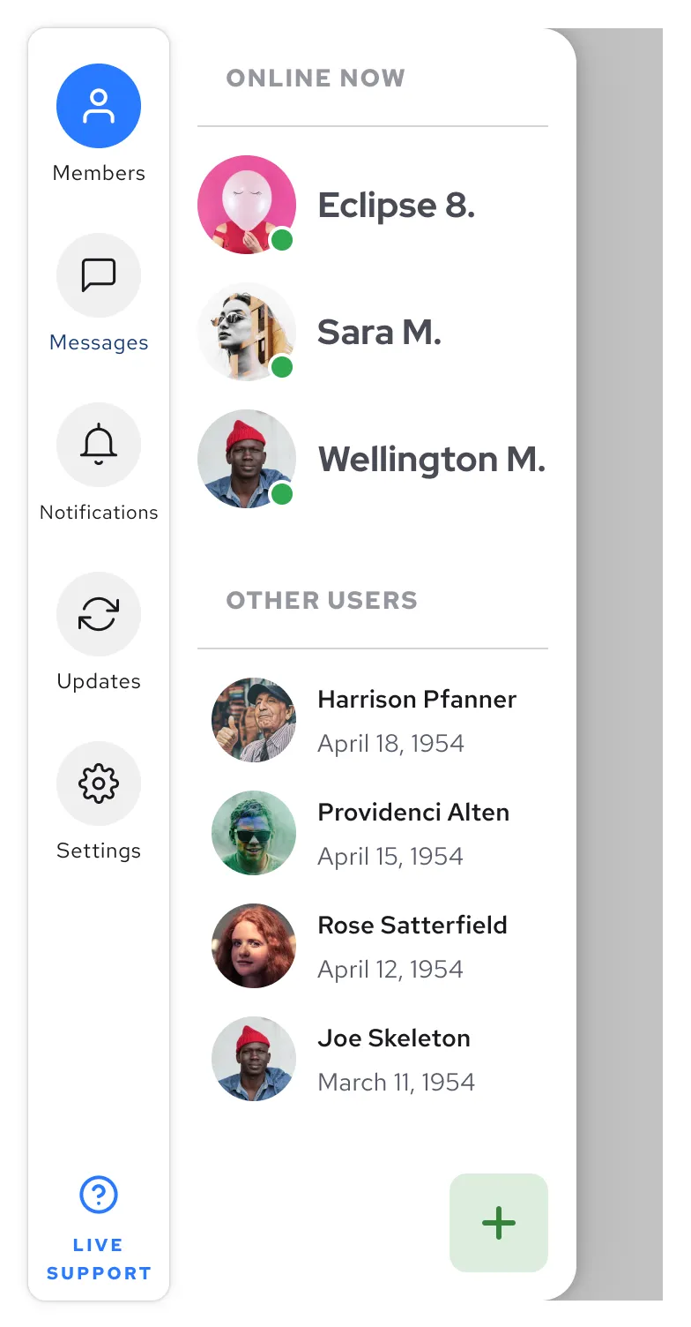Select user Joe Skeleton by name
The height and width of the screenshot is (1327, 691).
pos(394,1038)
